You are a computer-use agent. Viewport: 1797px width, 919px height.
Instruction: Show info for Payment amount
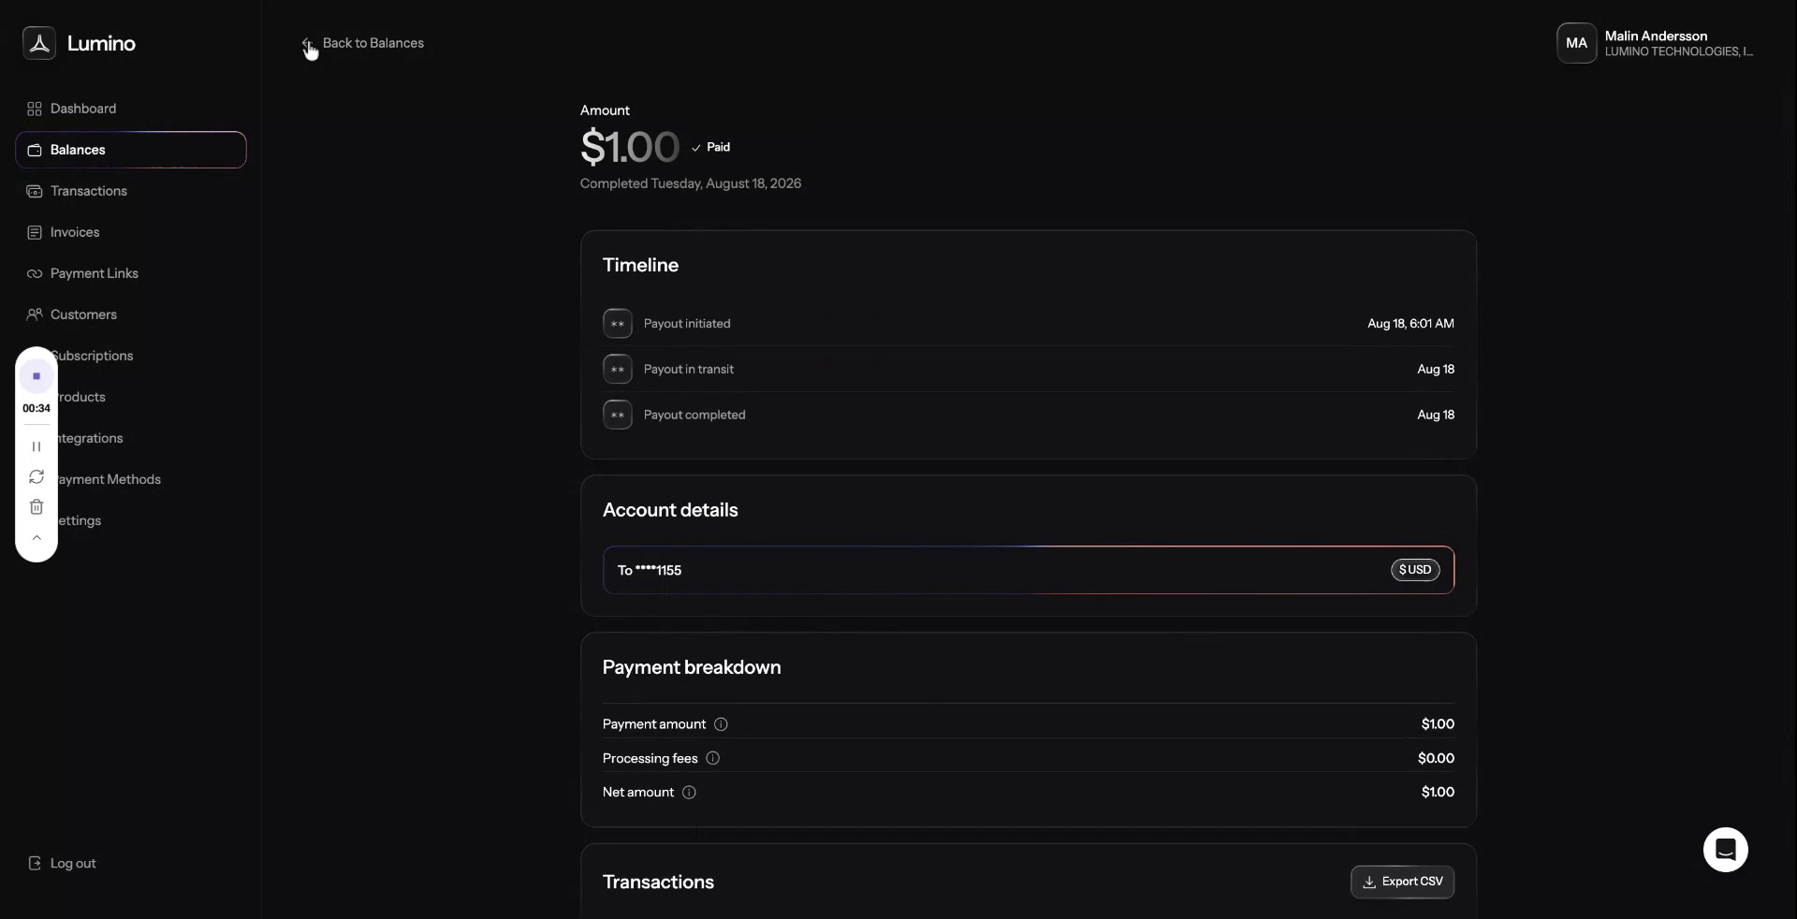pyautogui.click(x=721, y=724)
